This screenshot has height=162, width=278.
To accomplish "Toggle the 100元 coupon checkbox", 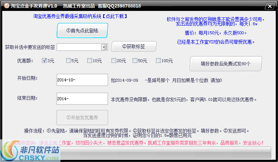I will coord(158,61).
